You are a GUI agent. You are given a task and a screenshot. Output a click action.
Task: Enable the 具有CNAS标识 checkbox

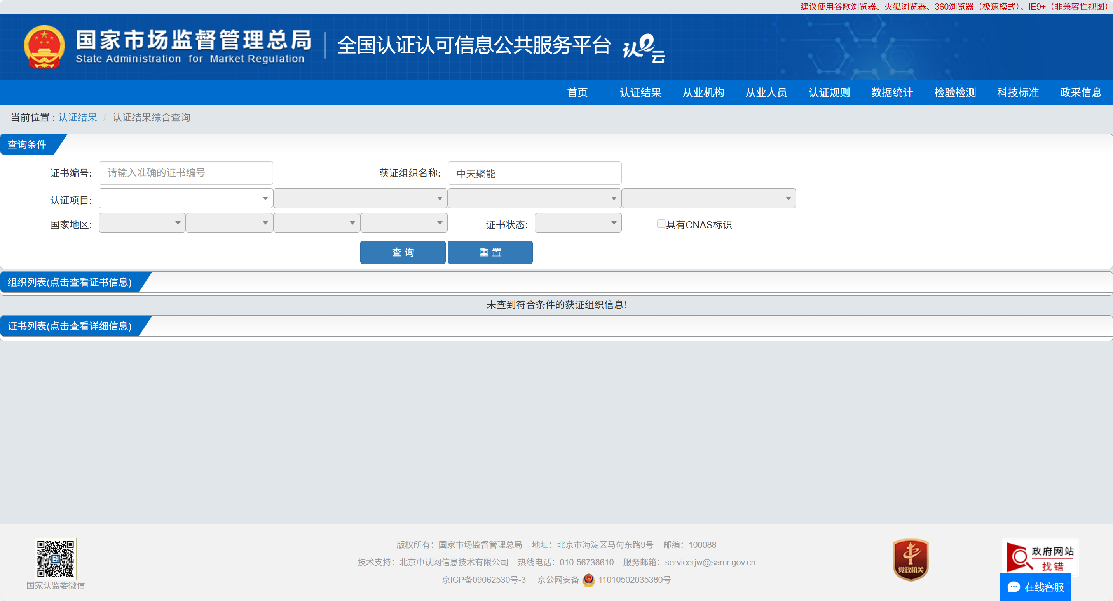pos(661,224)
